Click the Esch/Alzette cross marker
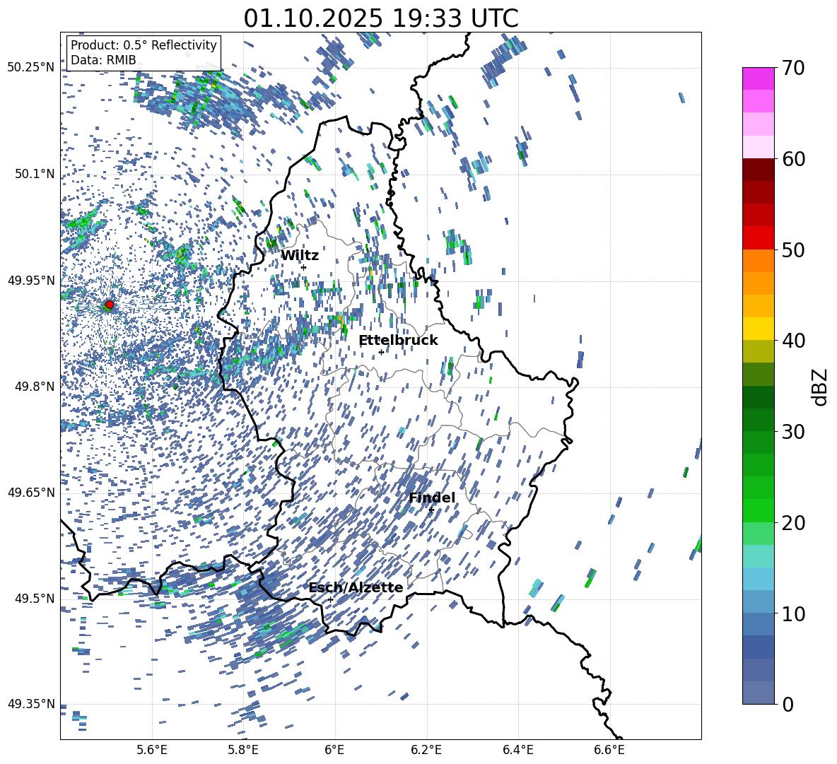Screen dimensions: 837x764 coord(330,599)
